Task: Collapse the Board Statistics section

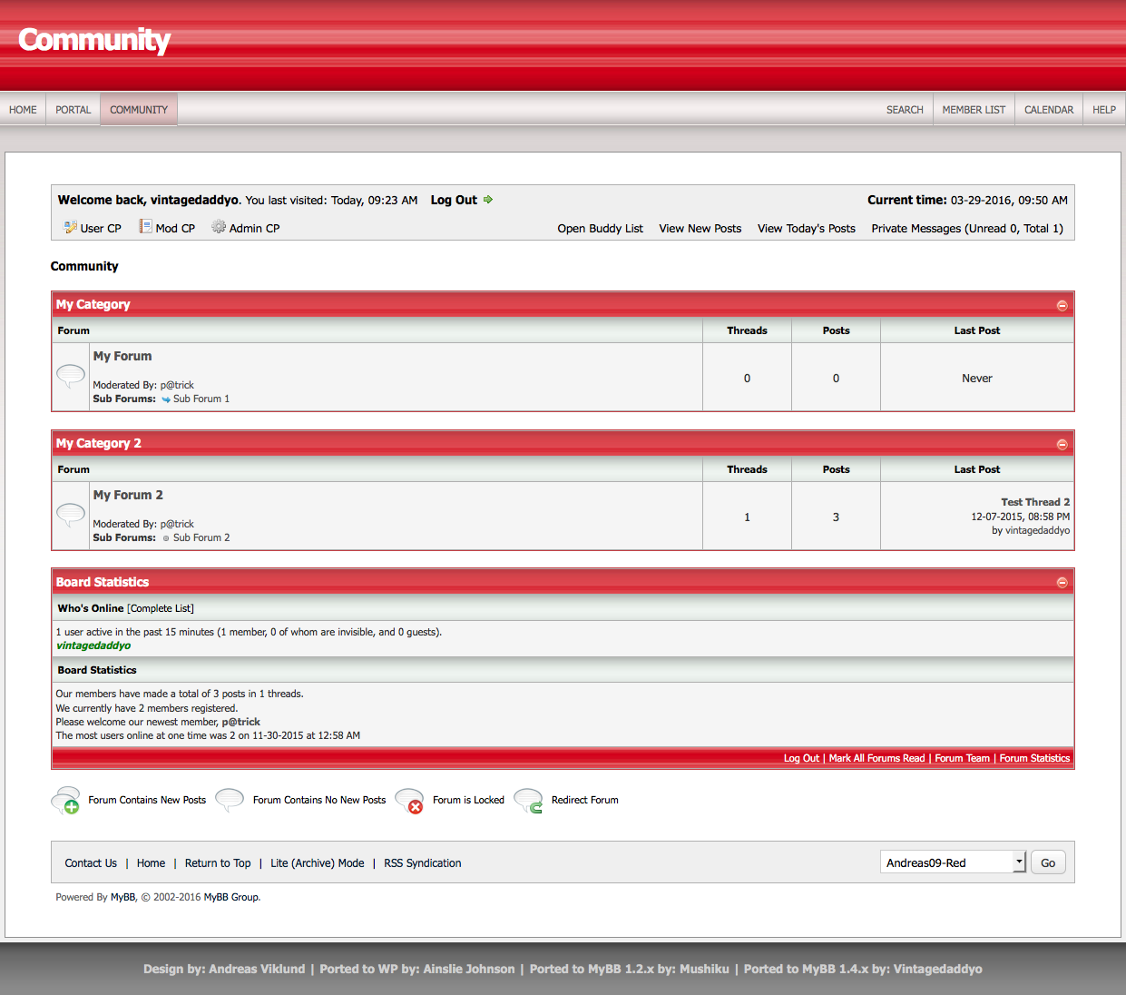Action: (x=1062, y=583)
